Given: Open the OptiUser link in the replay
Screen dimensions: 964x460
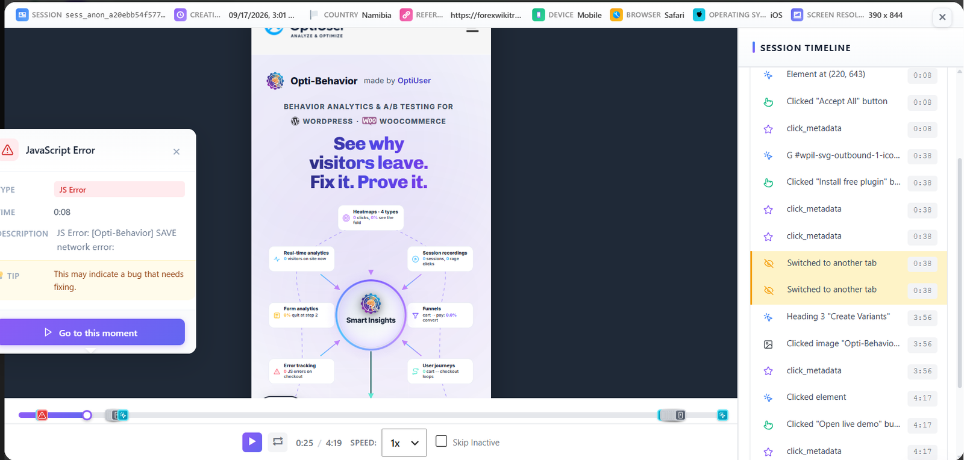Looking at the screenshot, I should click(x=414, y=81).
